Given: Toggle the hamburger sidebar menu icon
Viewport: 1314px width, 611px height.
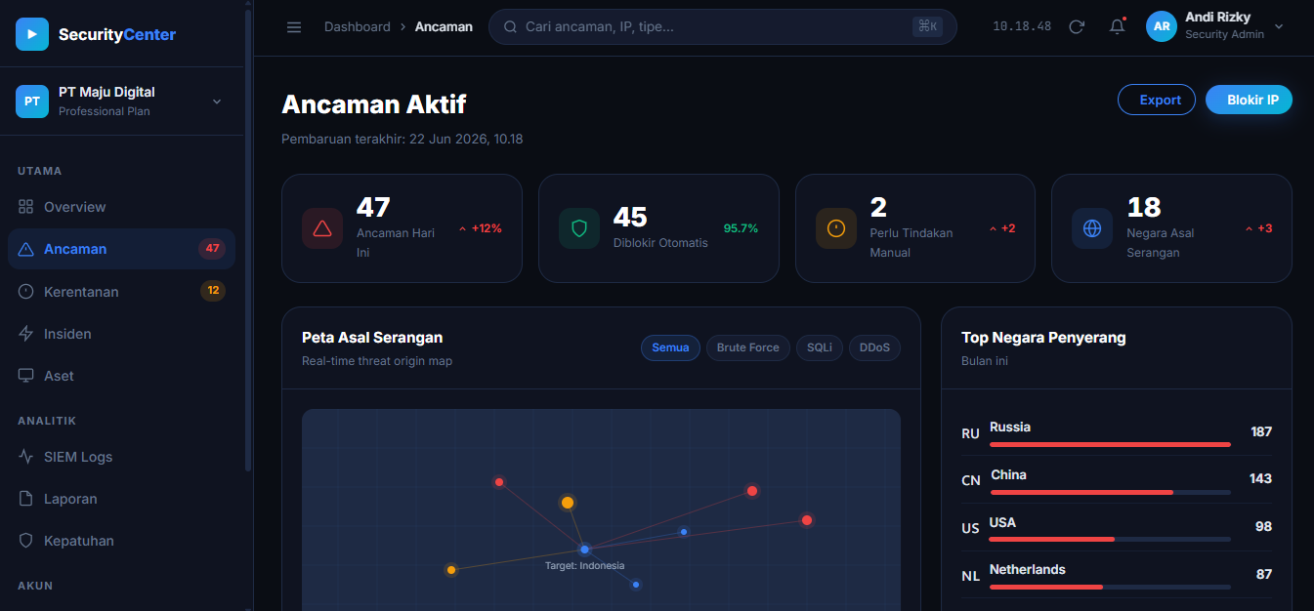Looking at the screenshot, I should [x=294, y=26].
